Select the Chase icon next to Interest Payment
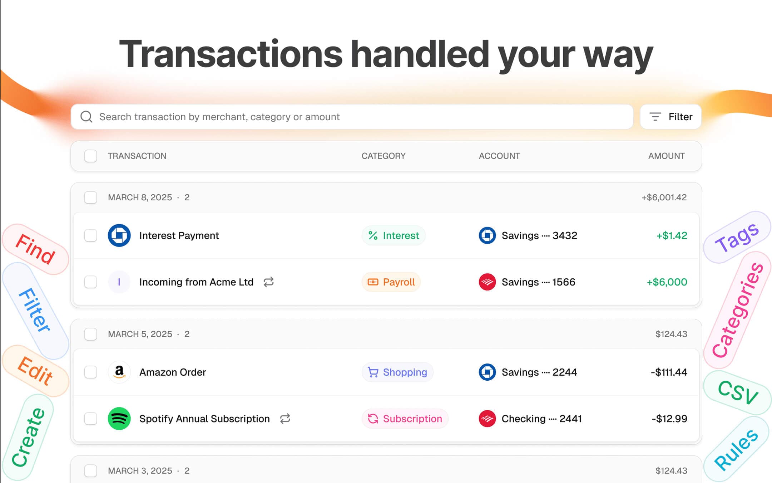Screen dimensions: 772x483 pyautogui.click(x=119, y=235)
